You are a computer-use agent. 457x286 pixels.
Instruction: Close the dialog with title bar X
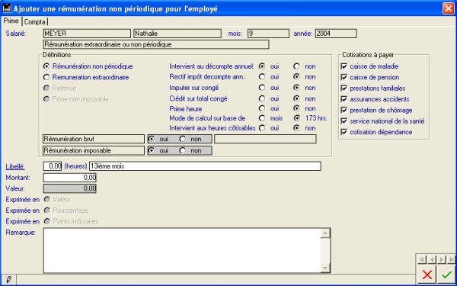(x=448, y=8)
